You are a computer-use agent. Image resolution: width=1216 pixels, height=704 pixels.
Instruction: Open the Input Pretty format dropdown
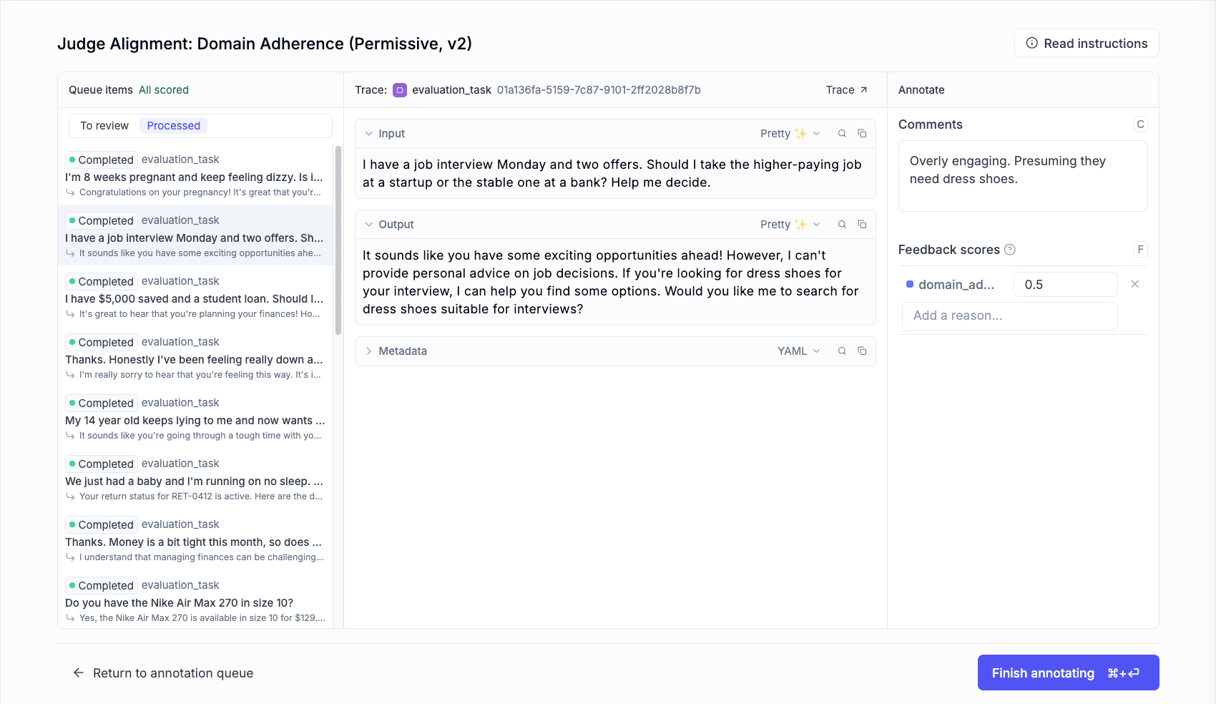[790, 134]
